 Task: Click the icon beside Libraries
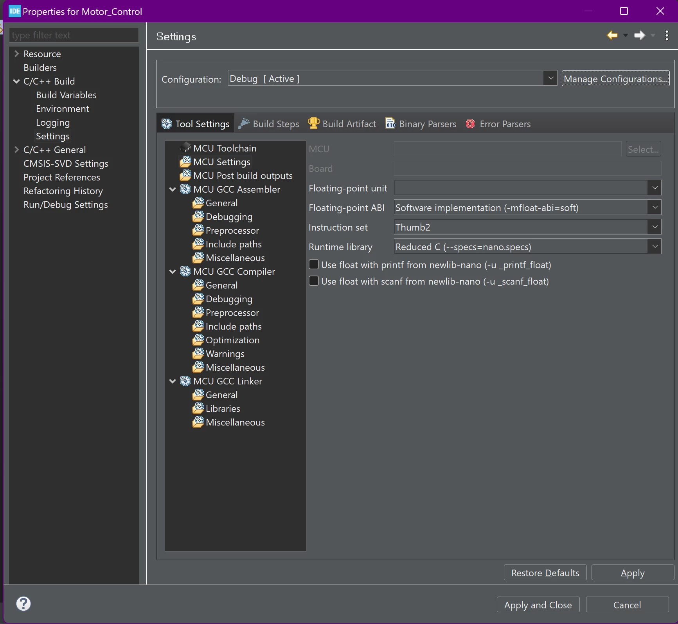click(x=198, y=408)
